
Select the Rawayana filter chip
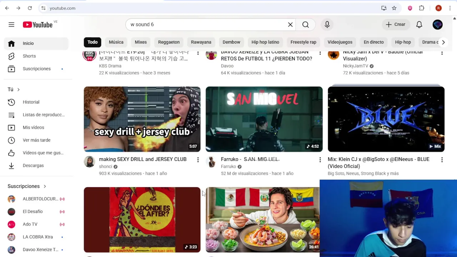click(201, 42)
